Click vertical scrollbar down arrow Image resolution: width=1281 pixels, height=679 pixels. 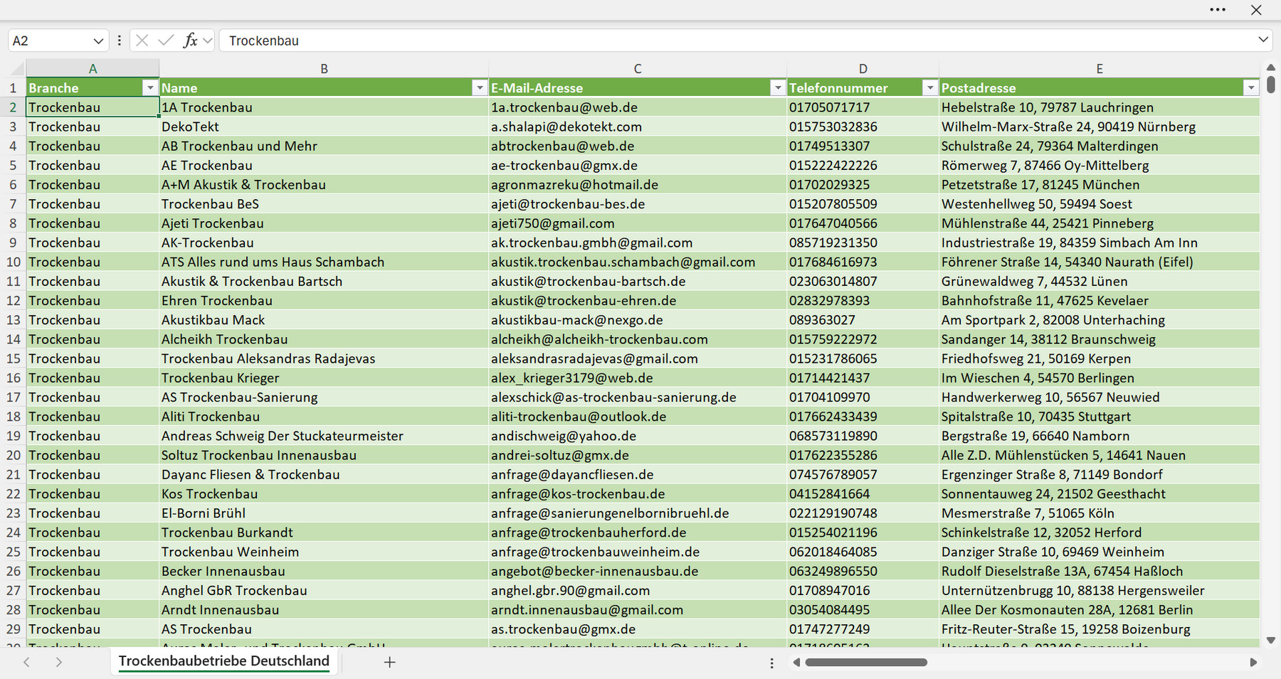pos(1271,640)
